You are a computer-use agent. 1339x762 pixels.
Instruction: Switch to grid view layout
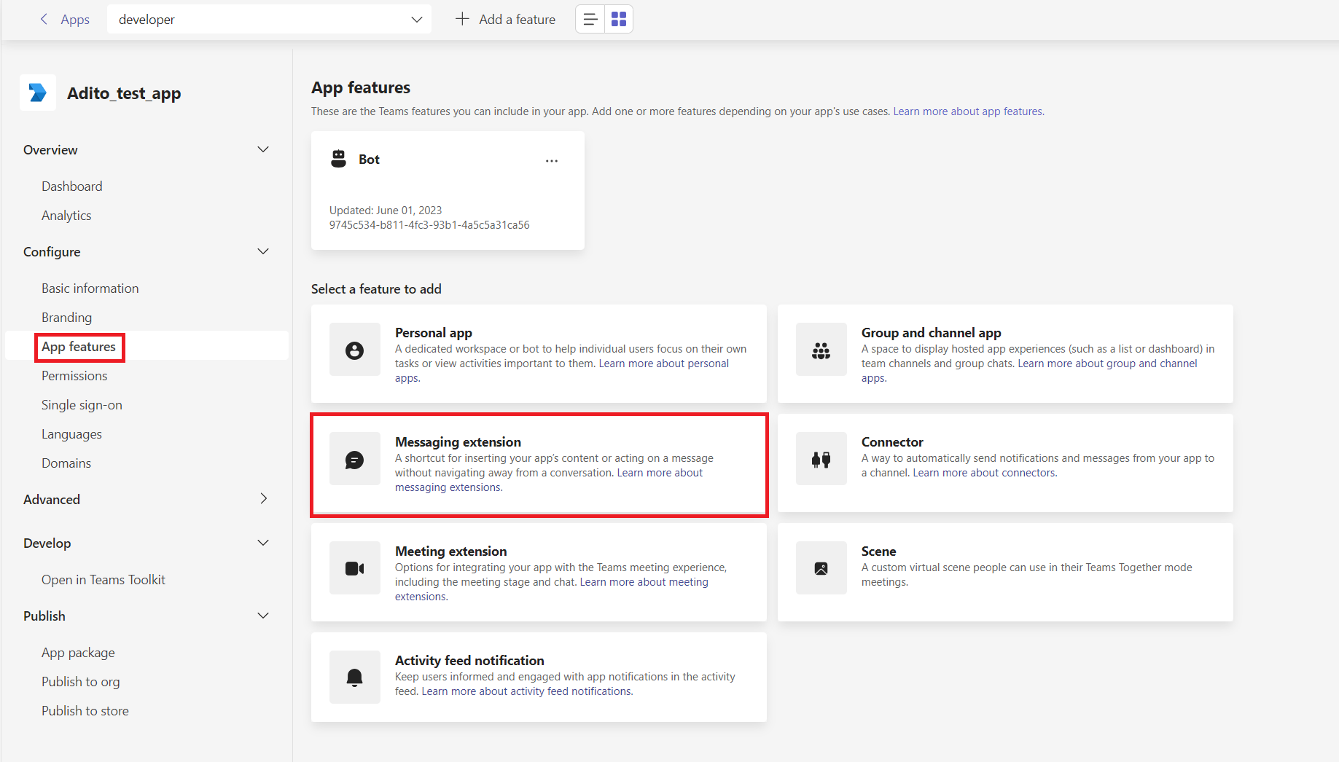[x=619, y=20]
